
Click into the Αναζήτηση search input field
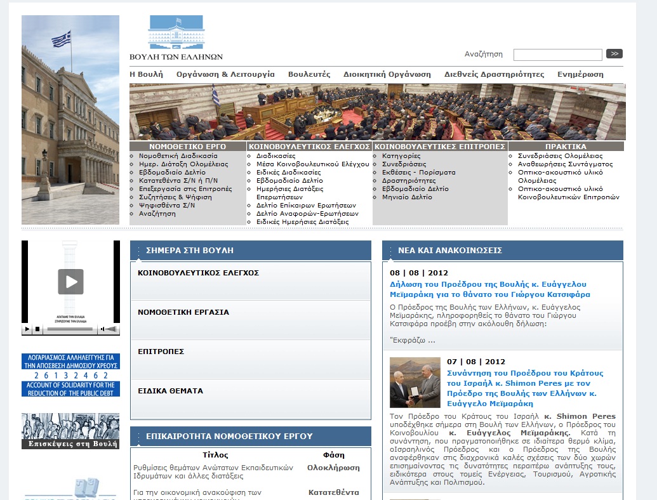[558, 55]
